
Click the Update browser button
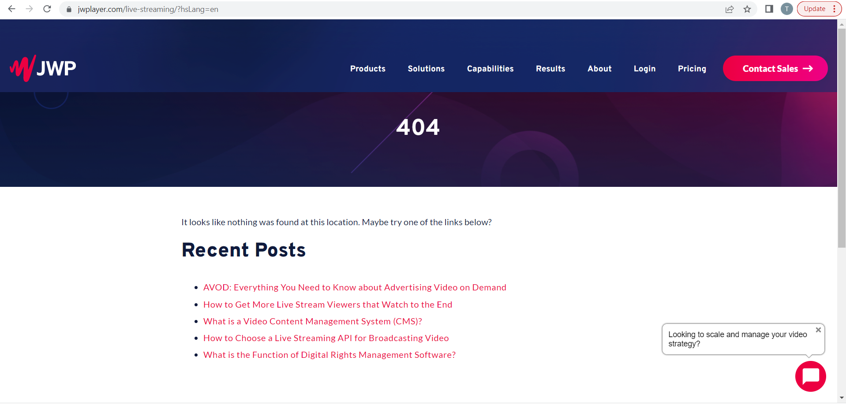[x=819, y=9]
